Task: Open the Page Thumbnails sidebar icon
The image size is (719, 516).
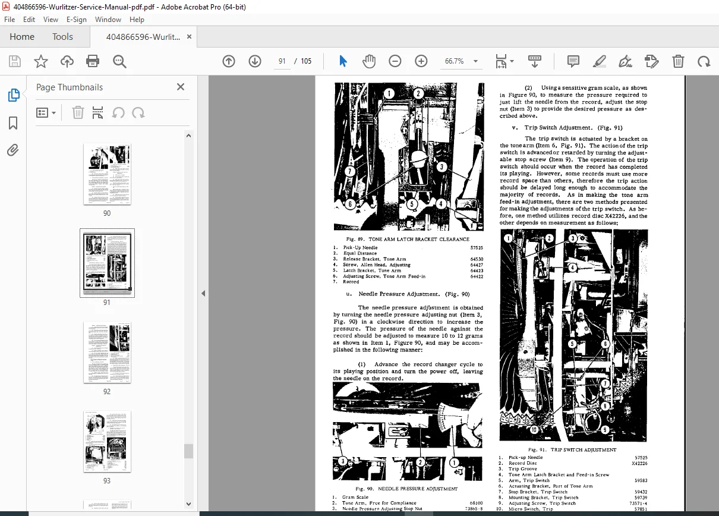Action: click(x=13, y=95)
